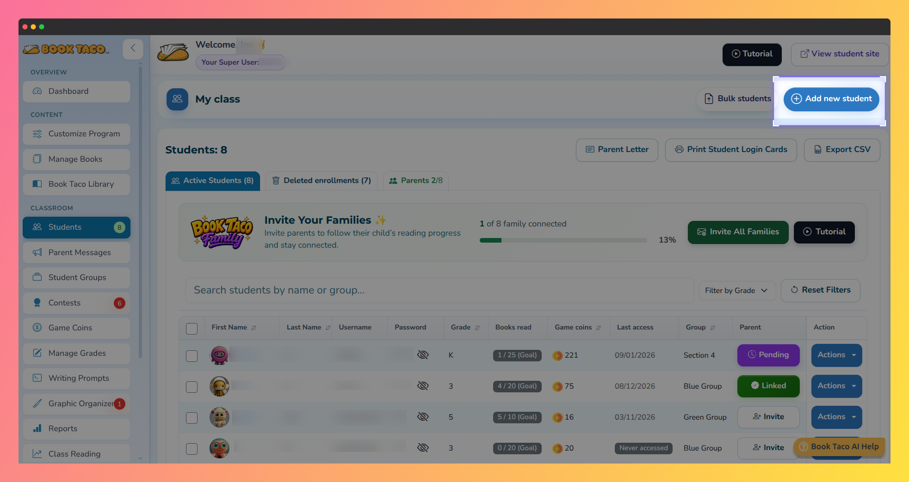Click avatar of the Section 4 student
909x482 pixels.
(x=219, y=355)
